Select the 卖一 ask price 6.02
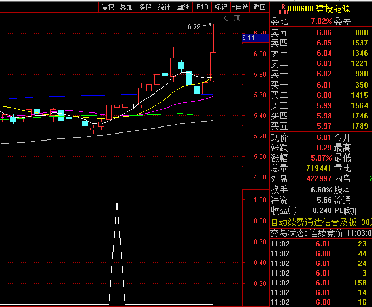The width and height of the screenshot is (372, 307). pyautogui.click(x=324, y=74)
